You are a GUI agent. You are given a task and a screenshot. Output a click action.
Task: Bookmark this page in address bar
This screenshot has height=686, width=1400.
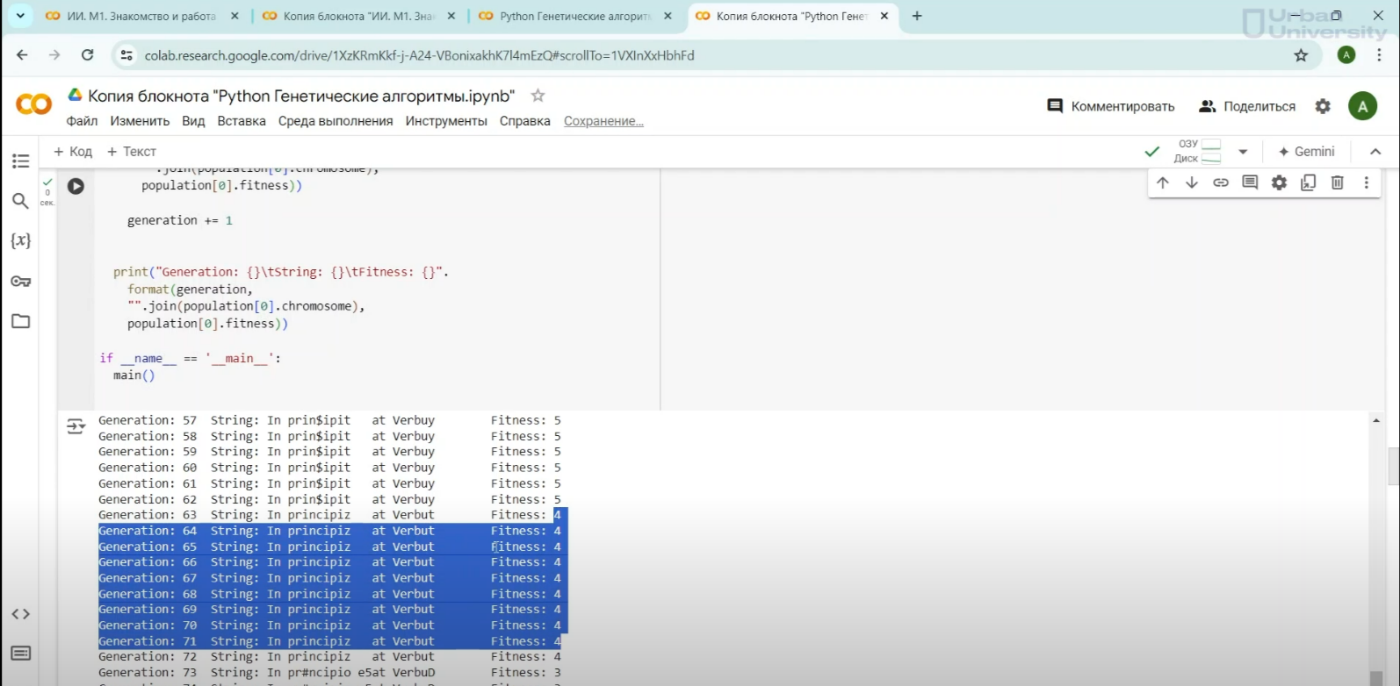click(x=1301, y=55)
